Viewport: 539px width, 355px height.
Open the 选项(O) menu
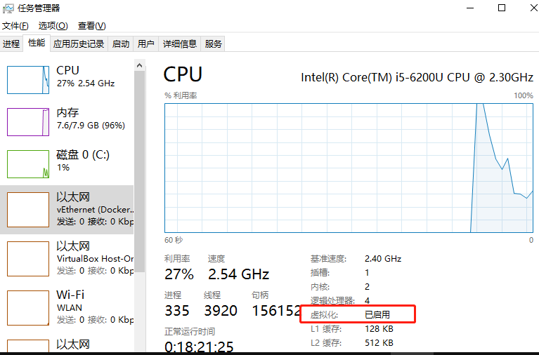coord(53,26)
